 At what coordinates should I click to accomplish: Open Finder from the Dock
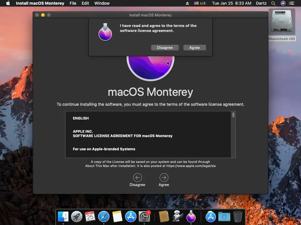click(63, 217)
